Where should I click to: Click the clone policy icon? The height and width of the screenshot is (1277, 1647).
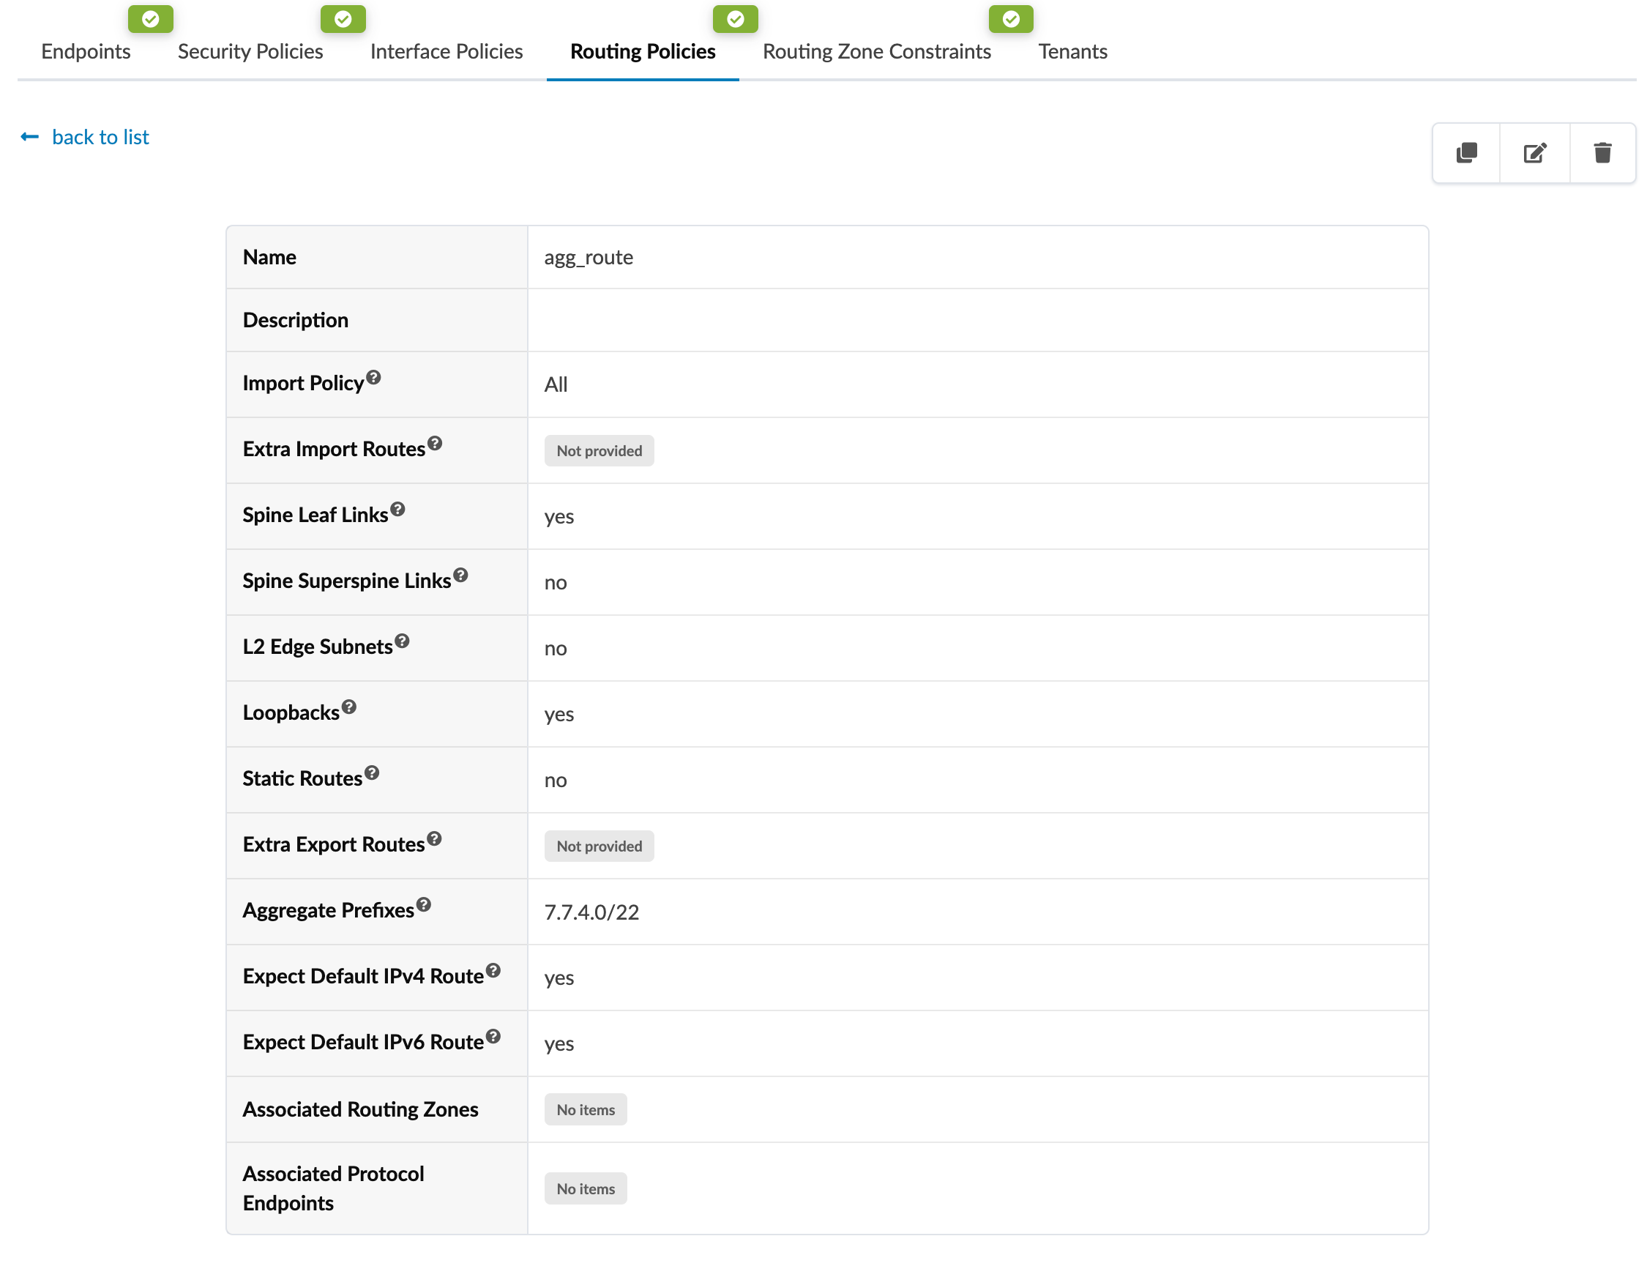pos(1466,153)
